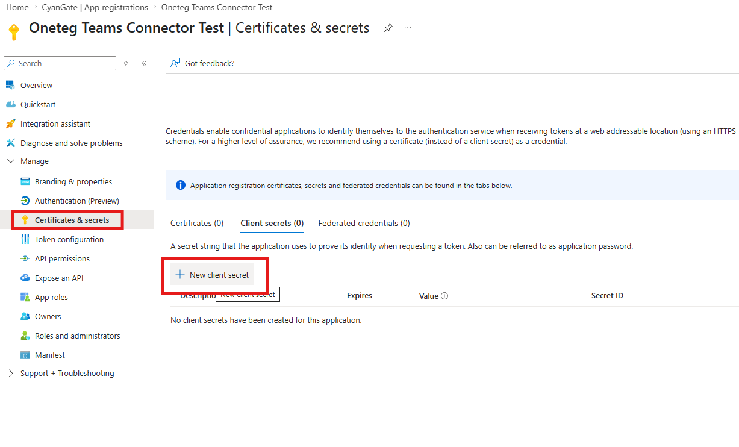This screenshot has width=739, height=447.
Task: Click the Quickstart cloud icon
Action: [x=10, y=104]
